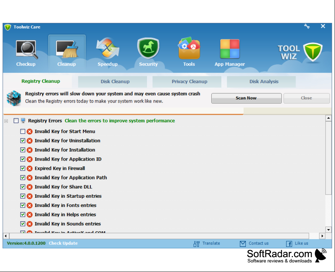Click the Toolwiz shield logo at top right
335x272 pixels.
(313, 52)
